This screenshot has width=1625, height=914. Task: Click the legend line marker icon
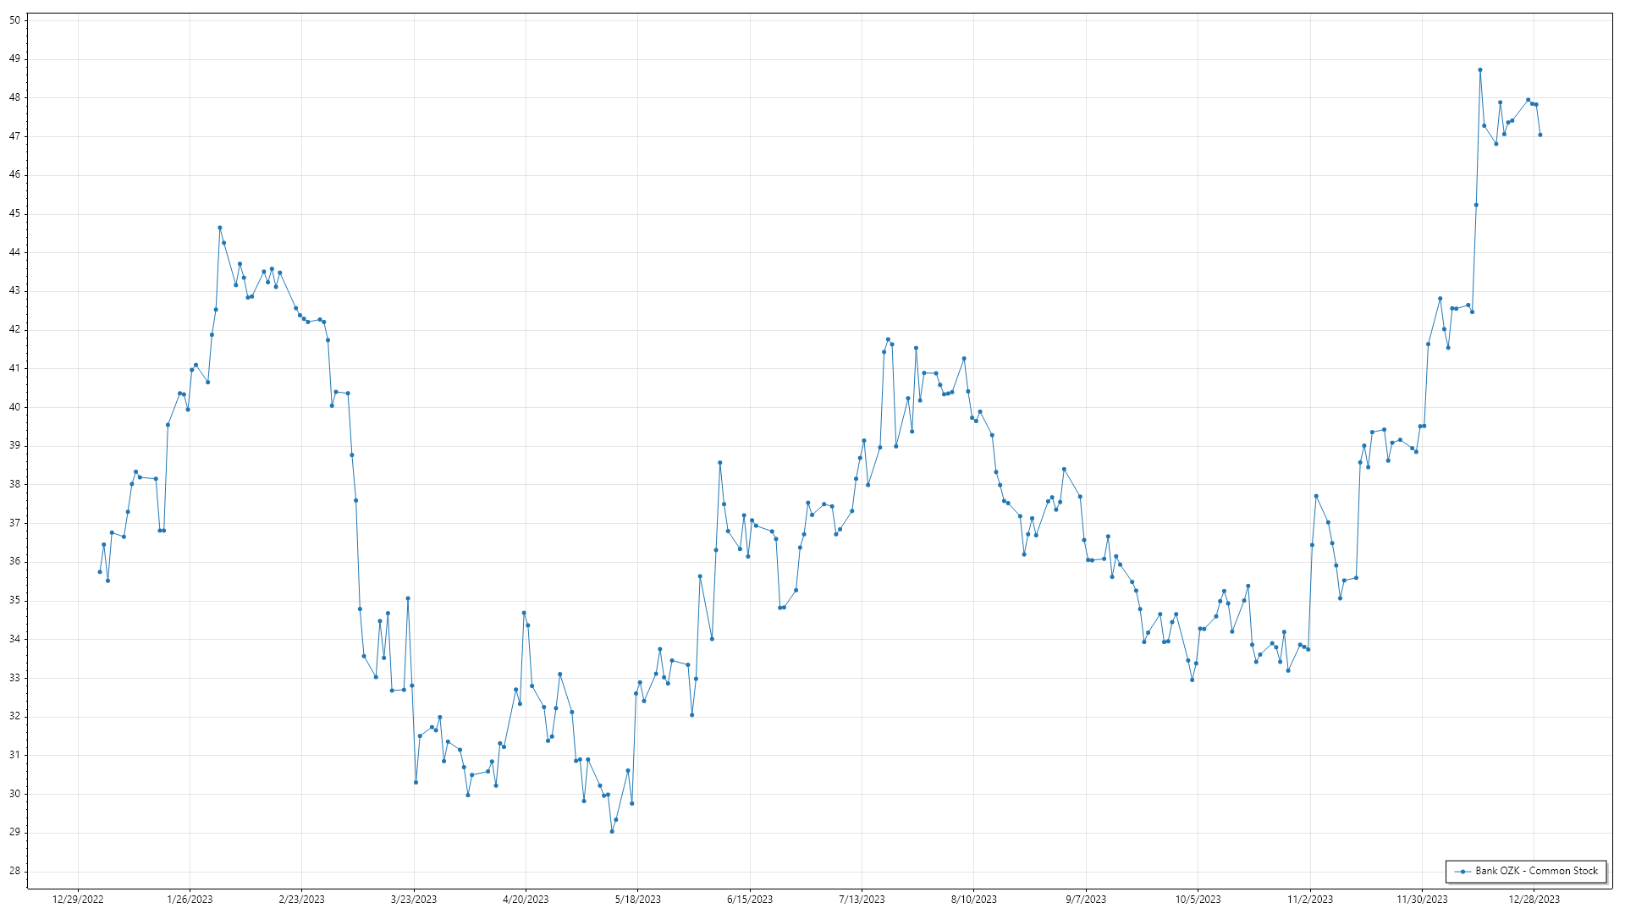1462,871
